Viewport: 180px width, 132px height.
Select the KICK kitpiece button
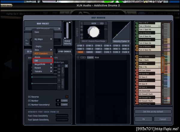point(80,52)
